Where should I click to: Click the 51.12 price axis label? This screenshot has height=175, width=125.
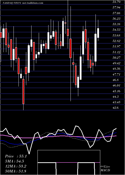(x=116, y=52)
